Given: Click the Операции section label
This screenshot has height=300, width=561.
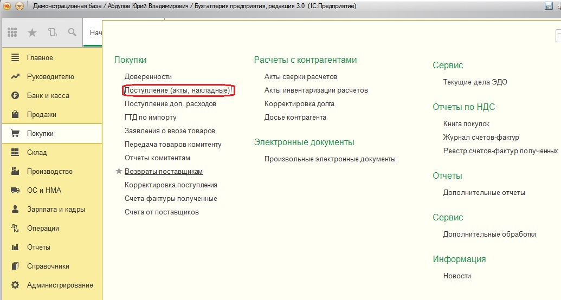Looking at the screenshot, I should (x=43, y=228).
